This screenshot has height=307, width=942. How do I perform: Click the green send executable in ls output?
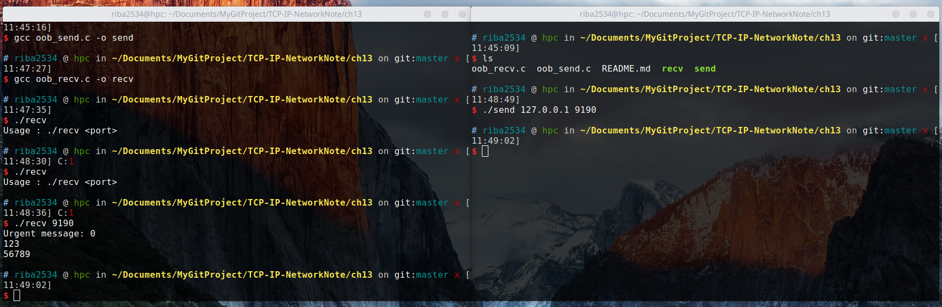(x=705, y=69)
